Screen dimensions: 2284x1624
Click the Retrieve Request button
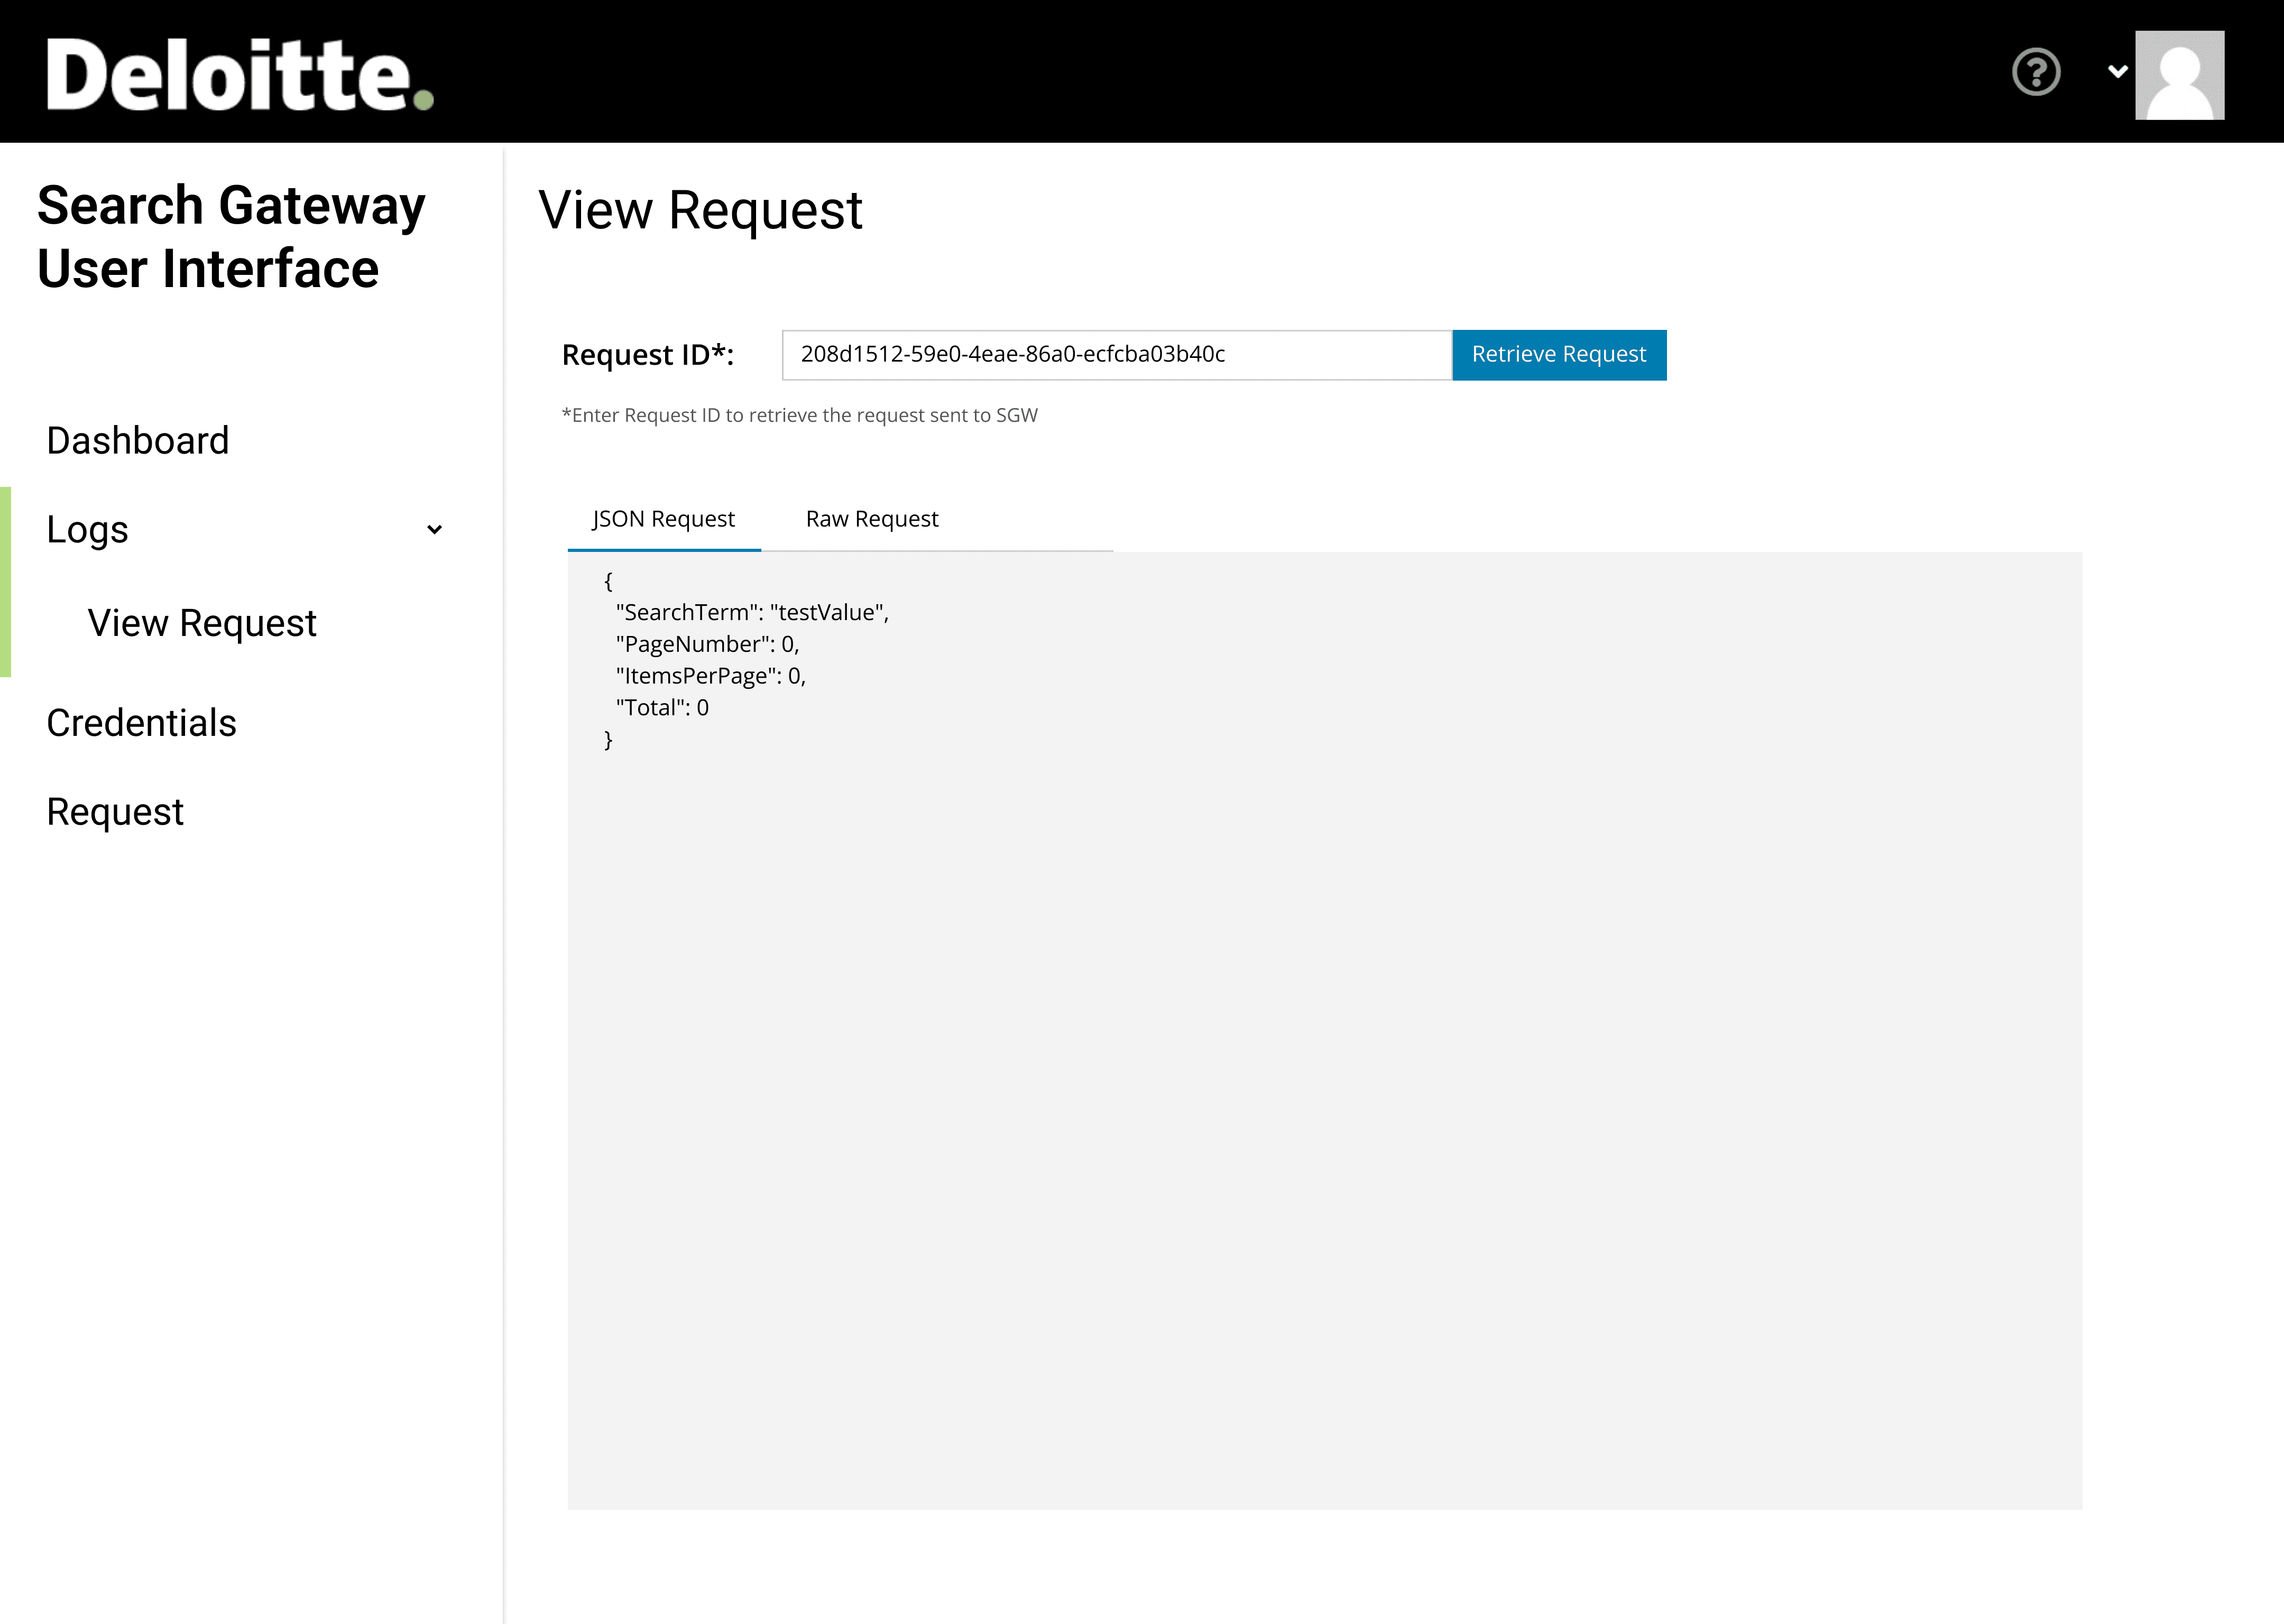click(1558, 355)
